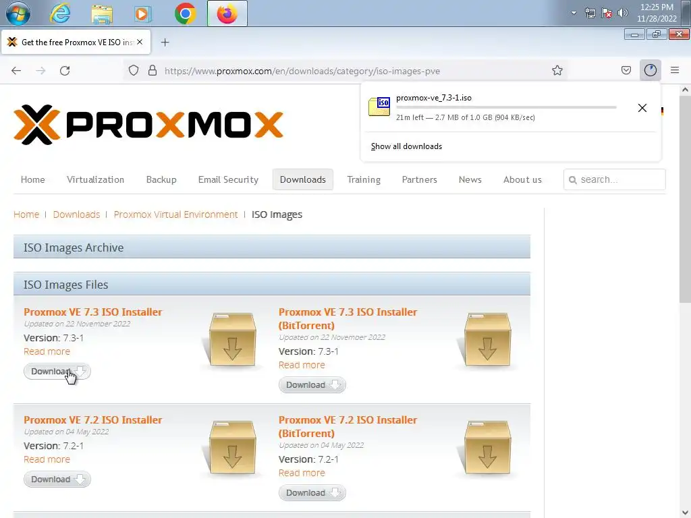Read more about 7.3 ISO Installer
The width and height of the screenshot is (691, 518).
[x=47, y=351]
